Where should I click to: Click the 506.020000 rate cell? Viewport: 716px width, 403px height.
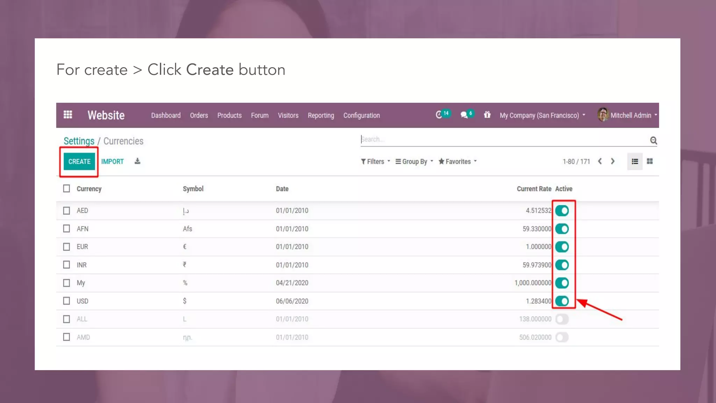click(x=535, y=337)
